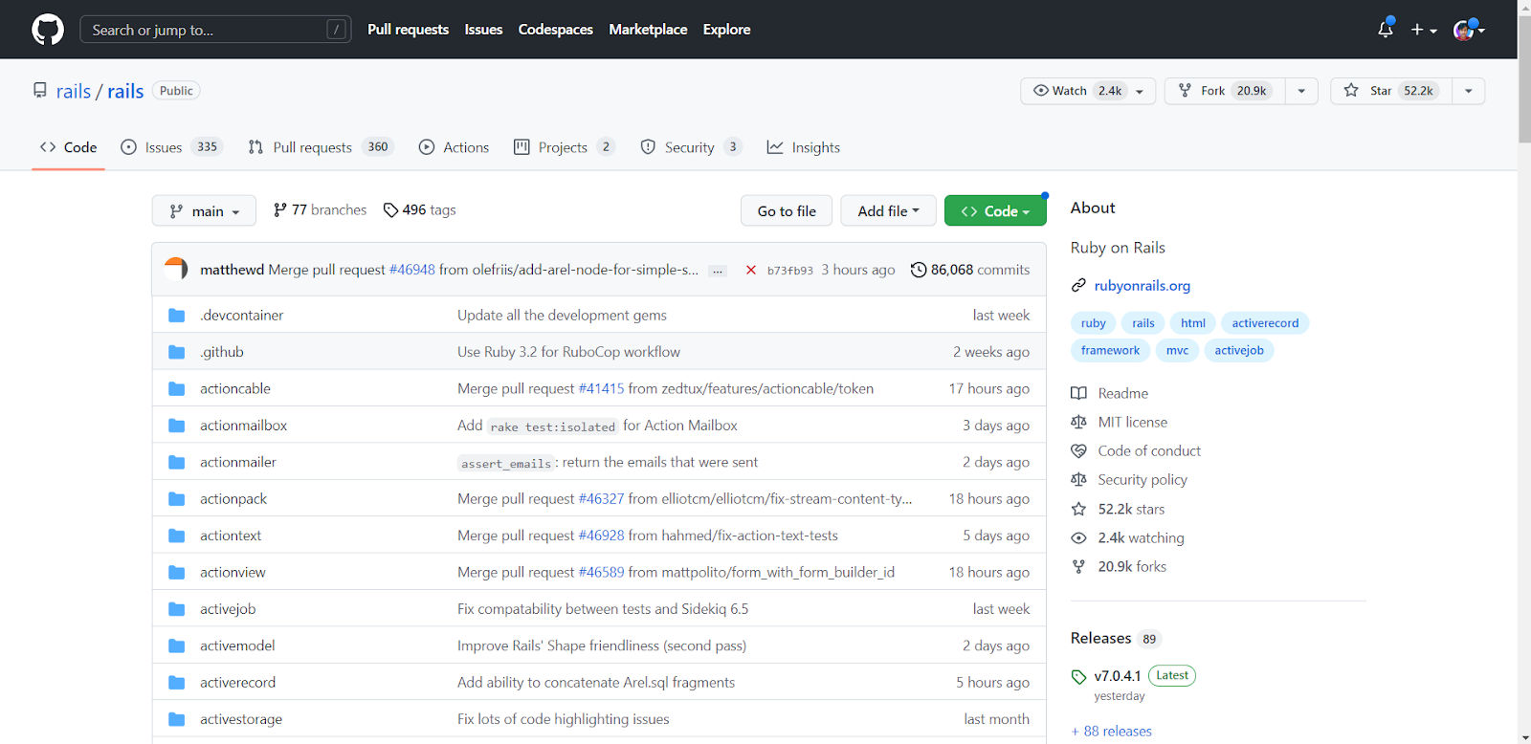Image resolution: width=1531 pixels, height=744 pixels.
Task: Switch to the repository Pull requests tab
Action: coord(321,147)
